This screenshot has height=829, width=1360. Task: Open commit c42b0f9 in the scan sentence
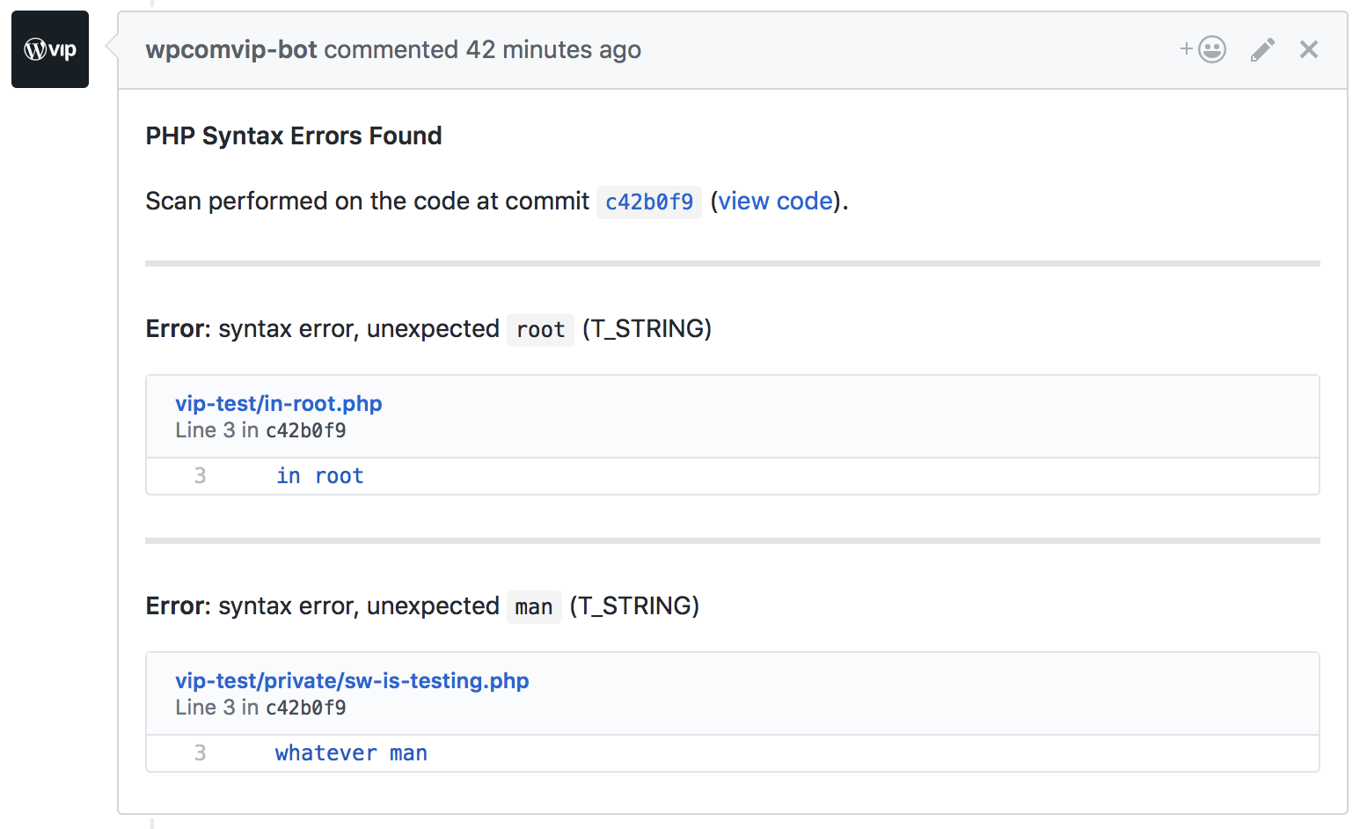tap(649, 202)
